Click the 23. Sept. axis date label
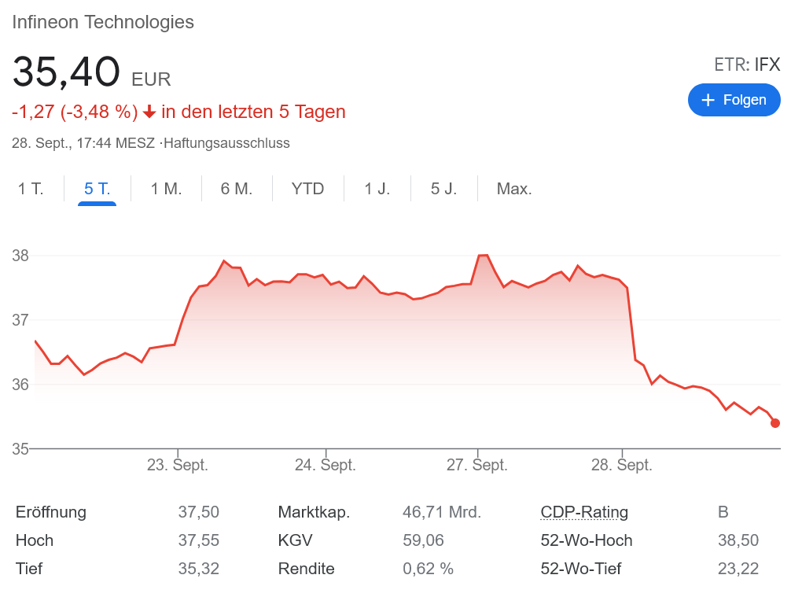The width and height of the screenshot is (791, 597). [x=178, y=465]
